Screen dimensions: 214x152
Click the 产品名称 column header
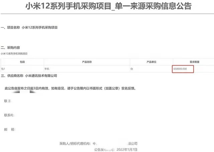point(87,62)
